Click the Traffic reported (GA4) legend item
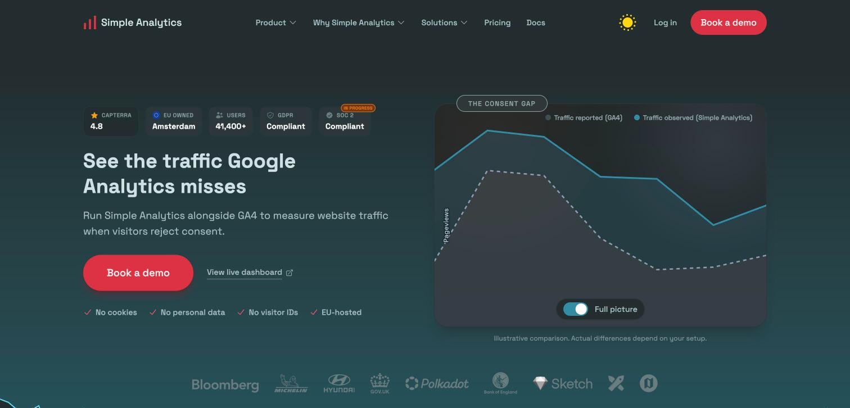Viewport: 850px width, 408px height. click(x=584, y=118)
